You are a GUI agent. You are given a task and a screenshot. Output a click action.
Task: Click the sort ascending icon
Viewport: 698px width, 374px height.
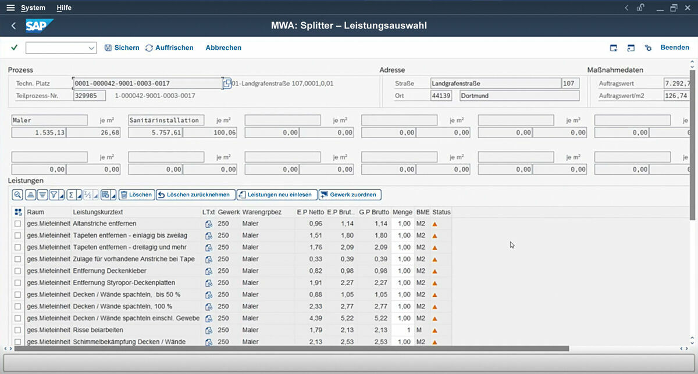point(30,195)
